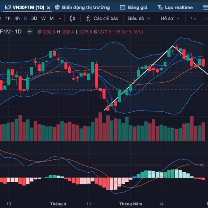Select the 1h timeframe
This screenshot has width=208, height=208.
click(8, 18)
